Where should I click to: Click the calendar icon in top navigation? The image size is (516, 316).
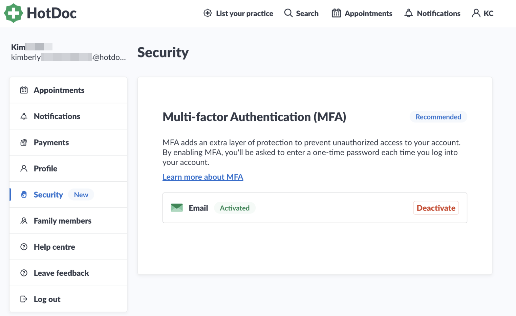(336, 13)
